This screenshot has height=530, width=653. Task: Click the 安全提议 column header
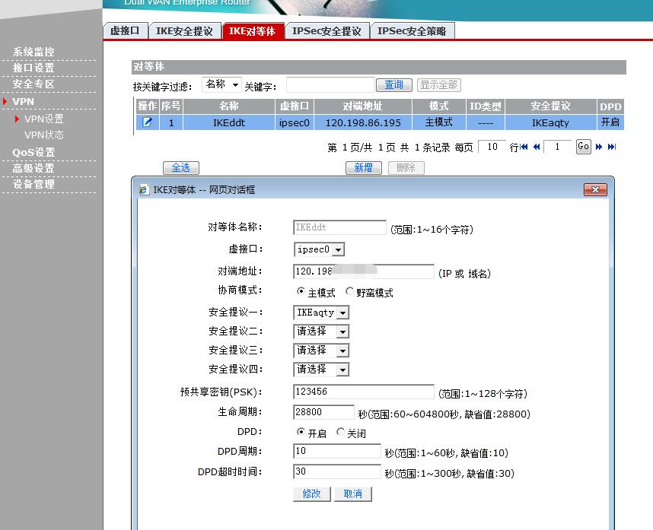point(550,106)
